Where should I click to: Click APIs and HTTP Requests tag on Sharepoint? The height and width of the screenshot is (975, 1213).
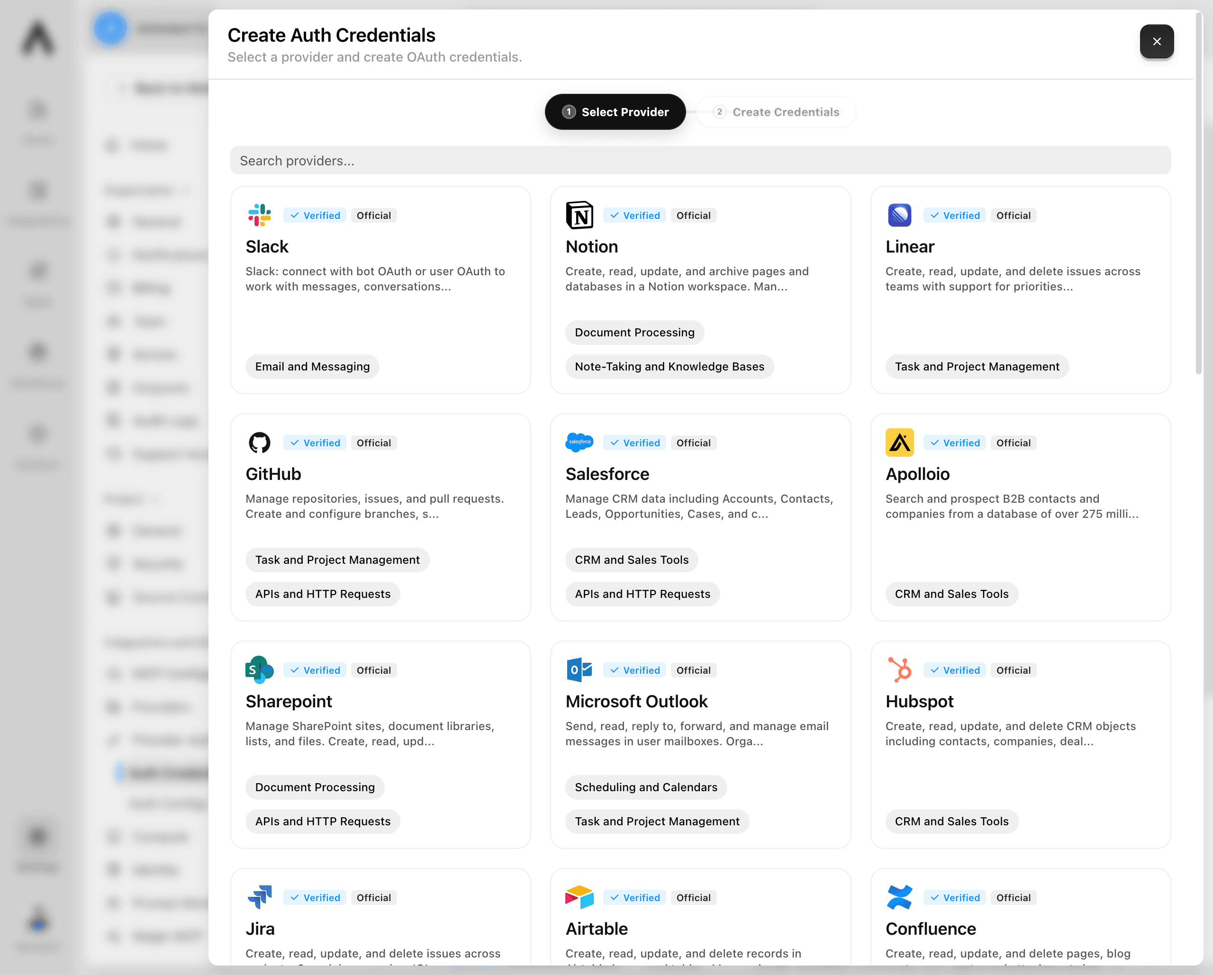pos(322,821)
